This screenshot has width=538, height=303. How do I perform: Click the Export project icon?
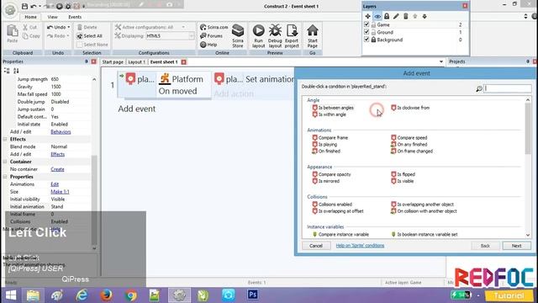(292, 30)
